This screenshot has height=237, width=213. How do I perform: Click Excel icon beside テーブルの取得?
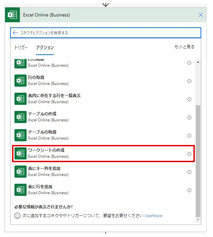pos(21,135)
